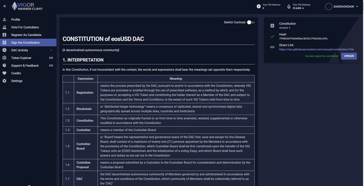364x186 pixels.
Task: Open the ZACKZACKZACK account dropdown arrow
Action: 357,7
